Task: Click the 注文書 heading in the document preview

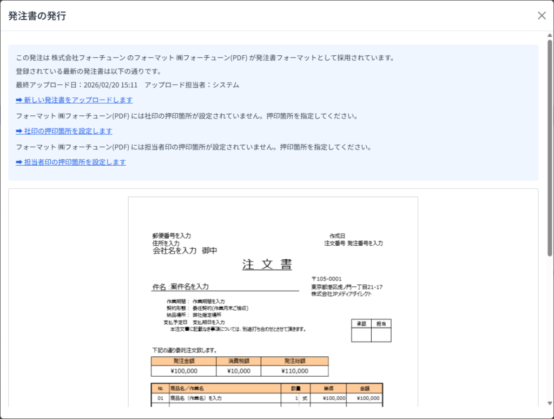Action: pos(267,265)
